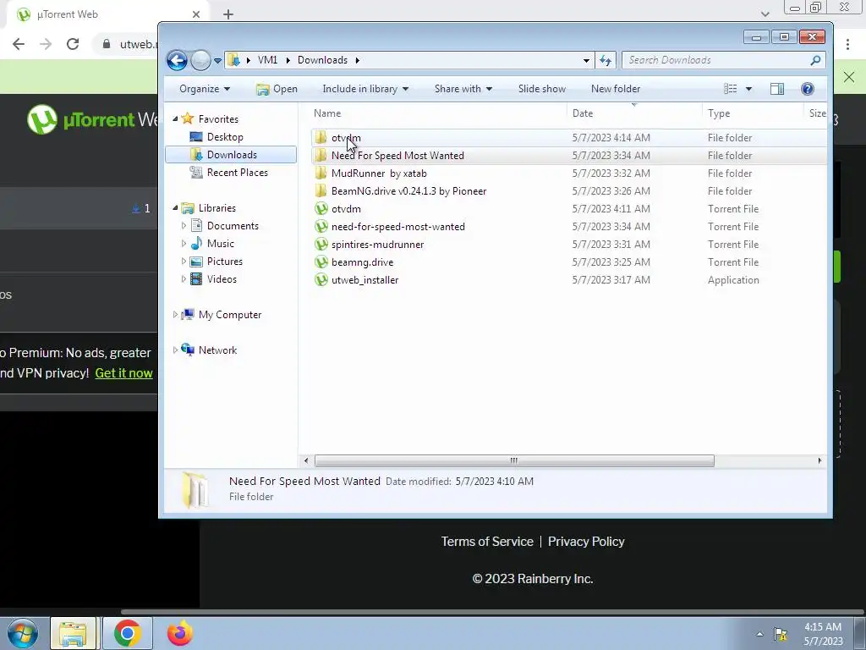Screen dimensions: 866x650
Task: Expand the Music library node
Action: (184, 243)
